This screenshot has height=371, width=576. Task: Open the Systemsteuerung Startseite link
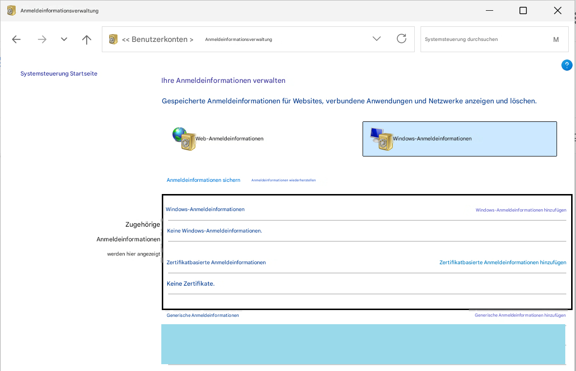58,73
